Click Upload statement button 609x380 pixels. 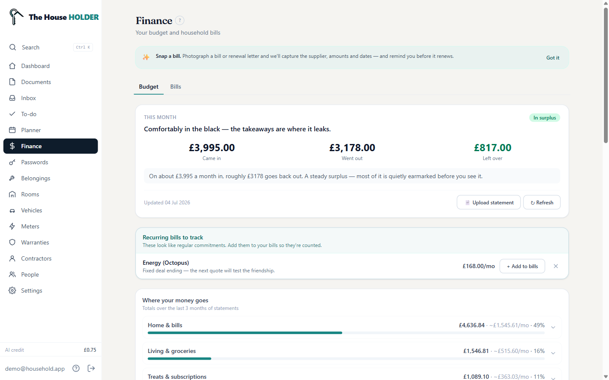(x=488, y=202)
